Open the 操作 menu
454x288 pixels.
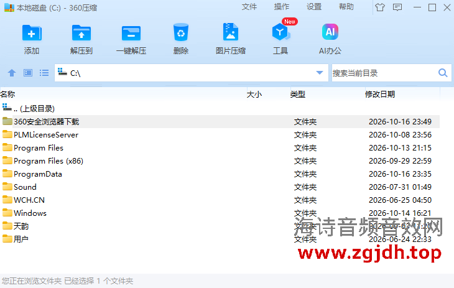coord(282,7)
